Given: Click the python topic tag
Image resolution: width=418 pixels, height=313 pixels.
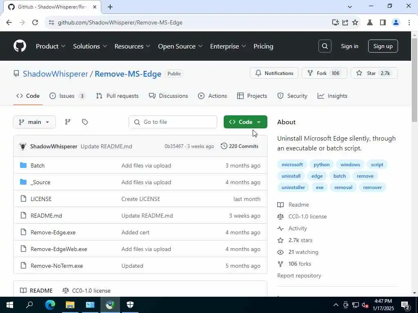Looking at the screenshot, I should click(322, 165).
